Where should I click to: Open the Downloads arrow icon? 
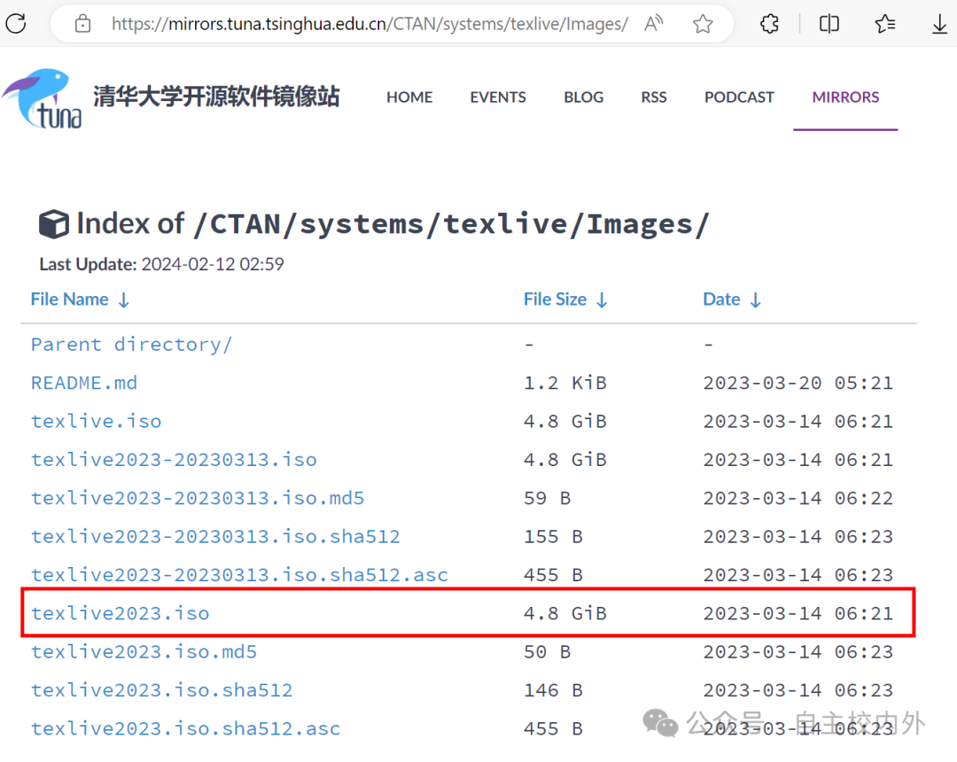(940, 24)
